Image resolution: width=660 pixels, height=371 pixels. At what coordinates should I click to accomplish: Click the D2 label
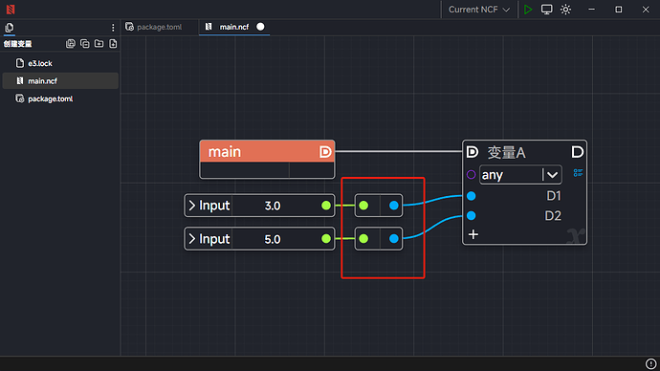[x=553, y=216]
